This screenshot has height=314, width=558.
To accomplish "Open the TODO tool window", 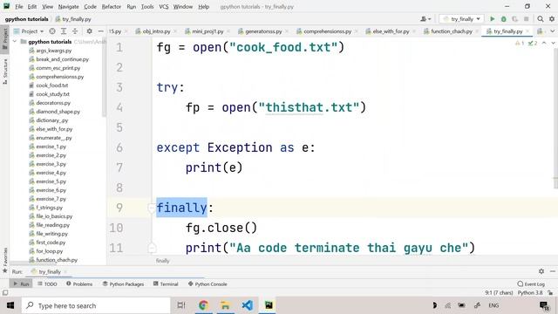I will point(47,284).
